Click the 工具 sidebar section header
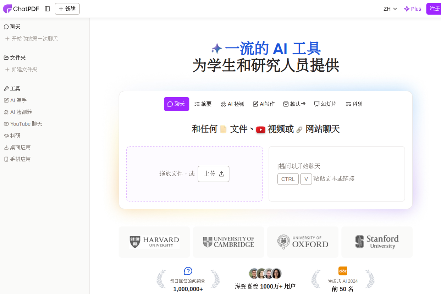Image resolution: width=441 pixels, height=294 pixels. click(12, 89)
